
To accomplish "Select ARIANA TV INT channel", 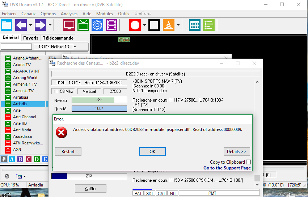I will click(26, 71).
